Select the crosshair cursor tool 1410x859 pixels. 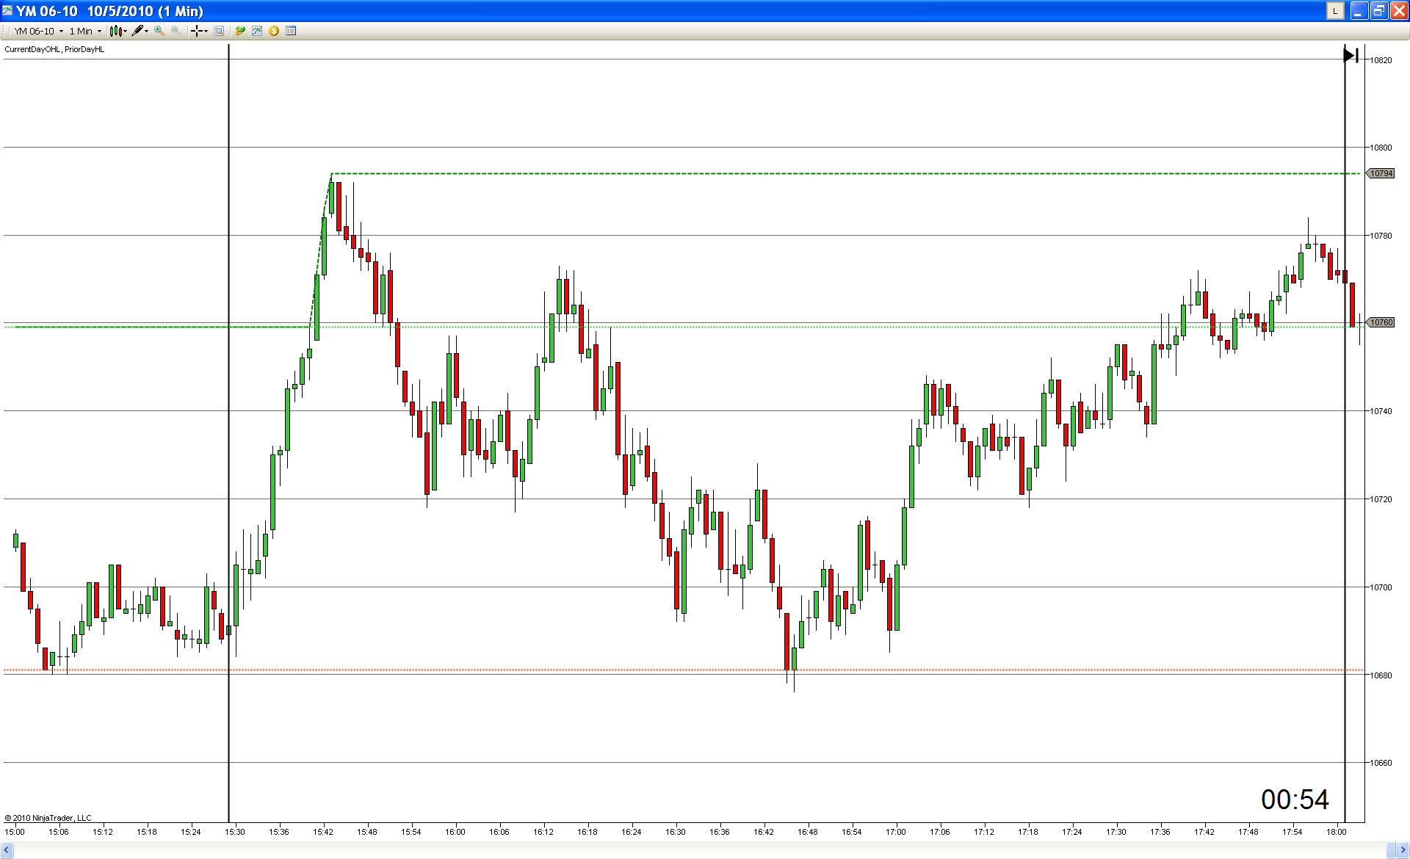(x=196, y=31)
